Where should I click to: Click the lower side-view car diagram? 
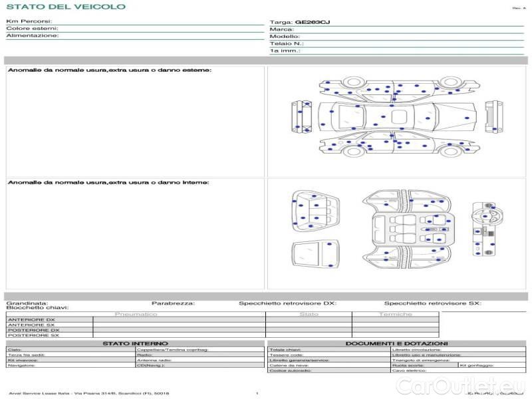pyautogui.click(x=397, y=146)
